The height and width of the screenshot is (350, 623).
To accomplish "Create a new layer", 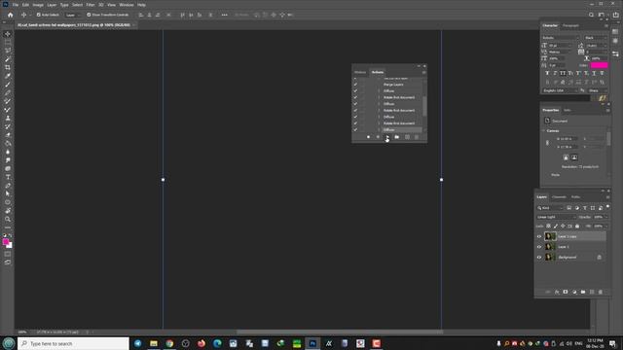I will click(x=592, y=292).
